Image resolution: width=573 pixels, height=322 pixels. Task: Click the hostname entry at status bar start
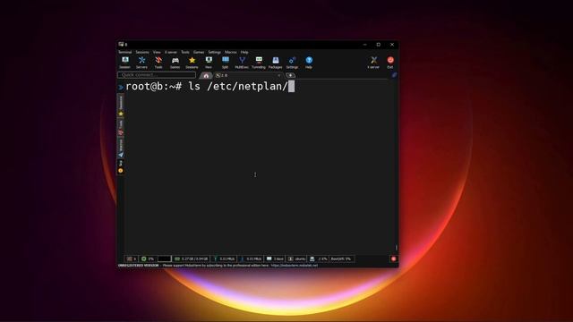coord(132,258)
